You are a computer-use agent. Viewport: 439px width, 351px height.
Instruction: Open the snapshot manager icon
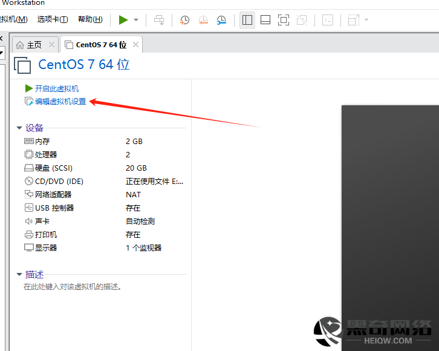click(x=221, y=20)
